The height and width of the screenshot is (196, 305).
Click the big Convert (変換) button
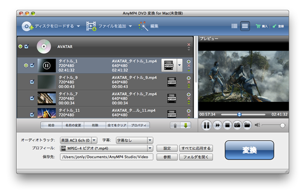coord(250,150)
